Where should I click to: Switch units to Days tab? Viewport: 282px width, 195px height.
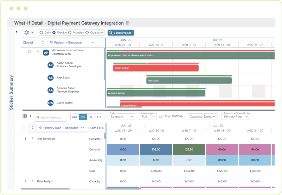(75, 117)
